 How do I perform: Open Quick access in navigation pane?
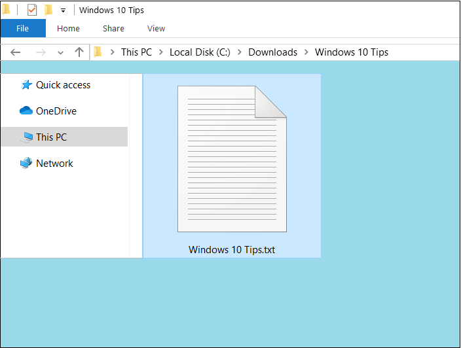tap(63, 85)
